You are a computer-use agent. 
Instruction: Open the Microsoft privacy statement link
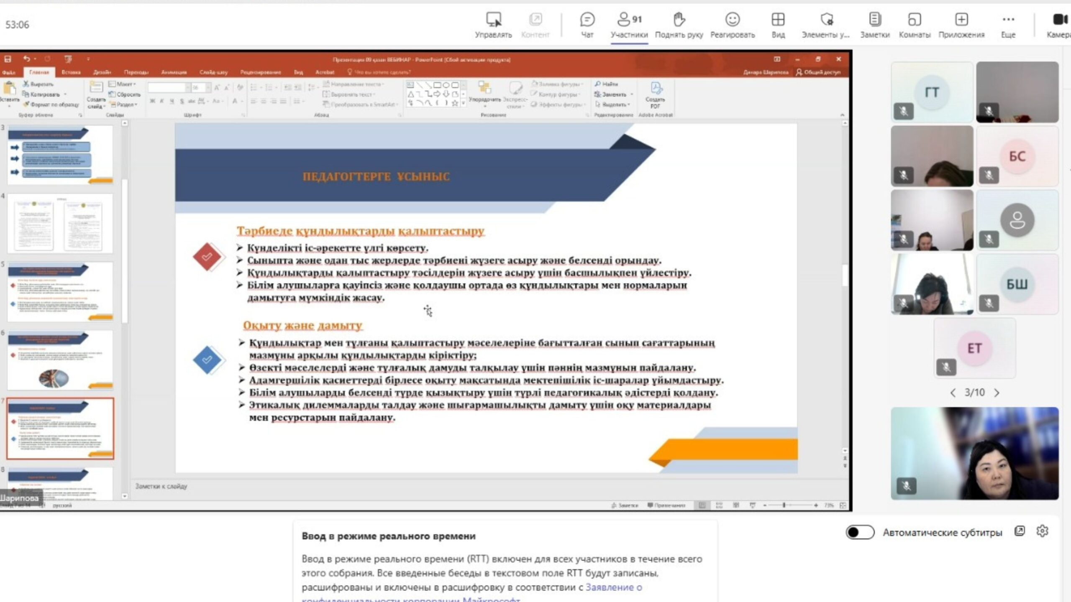(x=613, y=587)
